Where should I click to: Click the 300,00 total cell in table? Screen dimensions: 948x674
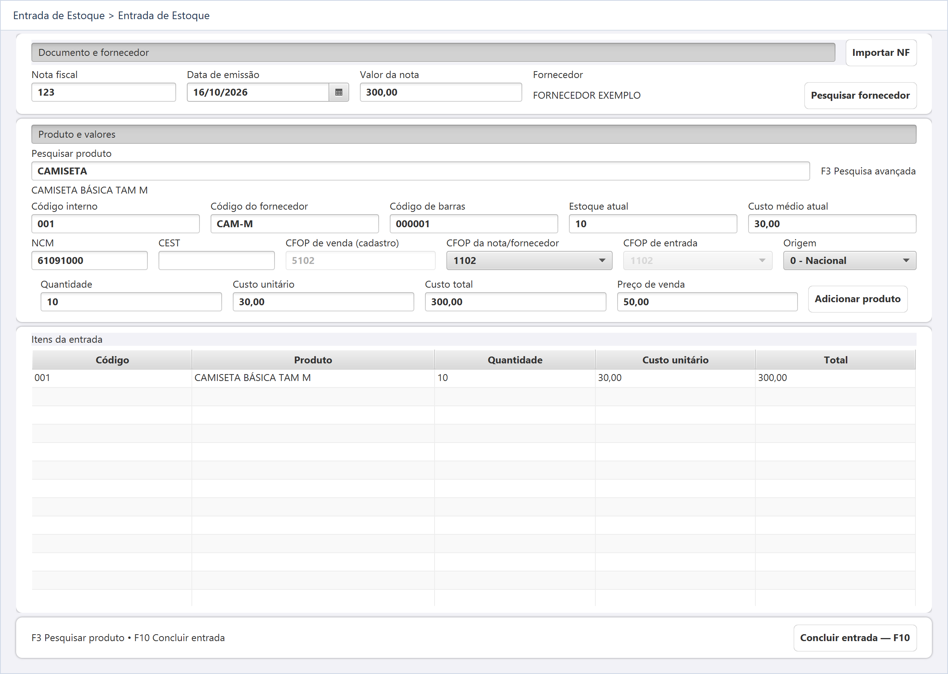point(835,378)
